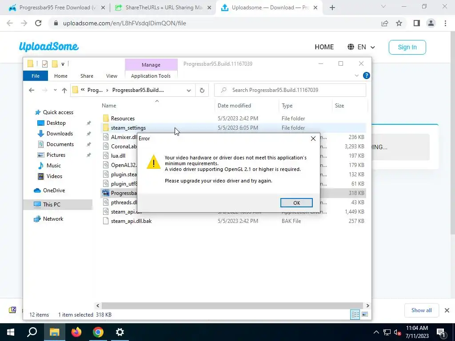Open the recent locations dropdown in Explorer
This screenshot has height=341, width=455.
click(55, 90)
